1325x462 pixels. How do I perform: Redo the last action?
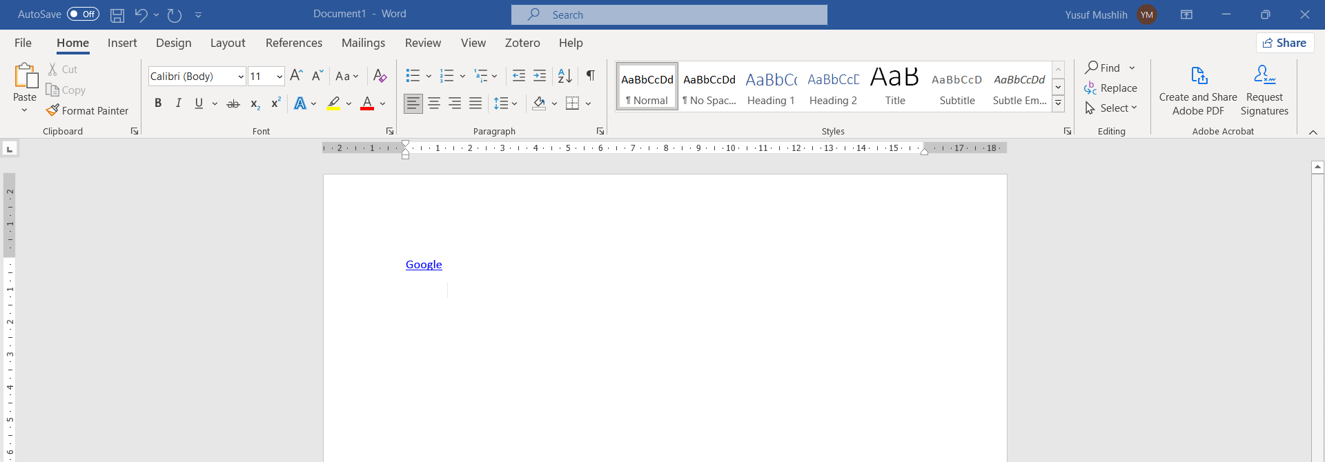coord(175,14)
